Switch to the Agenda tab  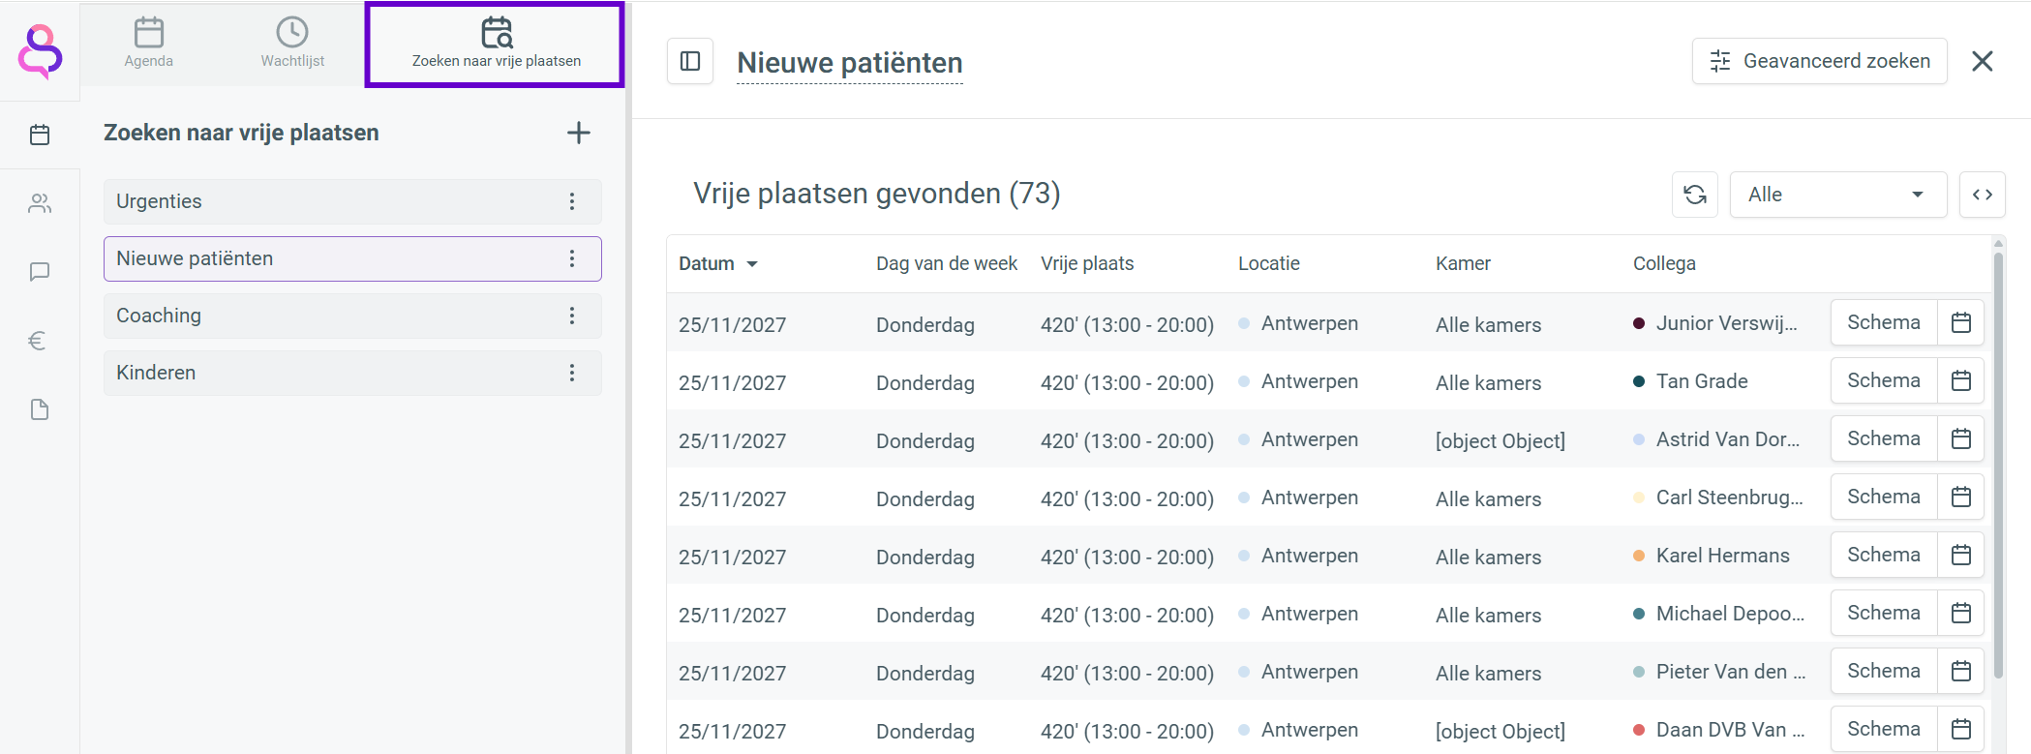point(148,44)
